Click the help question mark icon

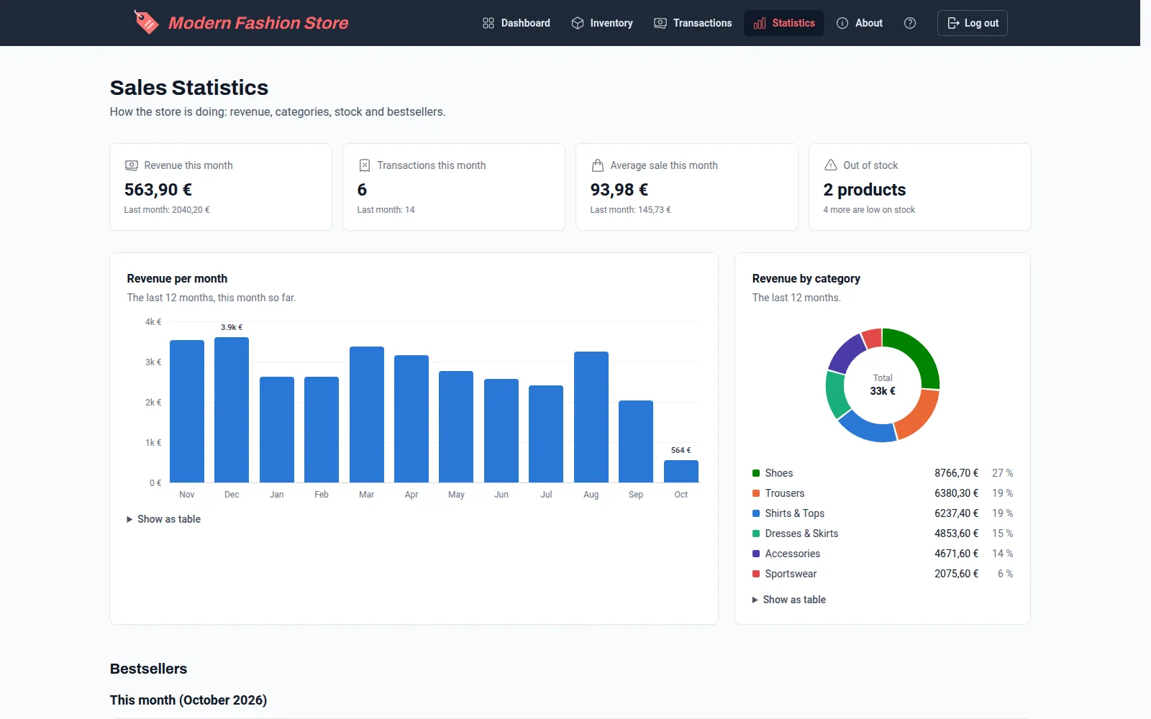(x=910, y=23)
